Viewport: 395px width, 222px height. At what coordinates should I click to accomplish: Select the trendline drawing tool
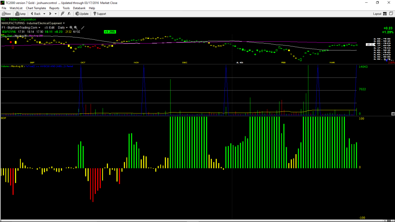83,28
